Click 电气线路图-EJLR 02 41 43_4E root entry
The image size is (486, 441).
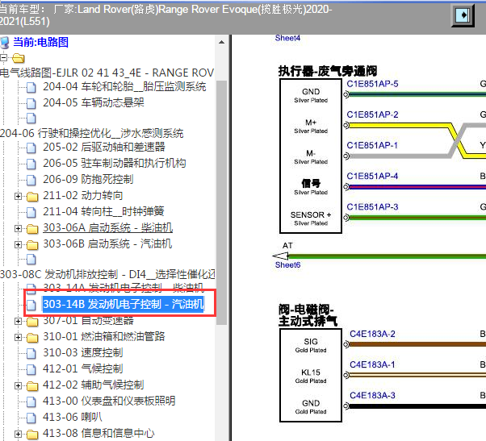click(107, 73)
